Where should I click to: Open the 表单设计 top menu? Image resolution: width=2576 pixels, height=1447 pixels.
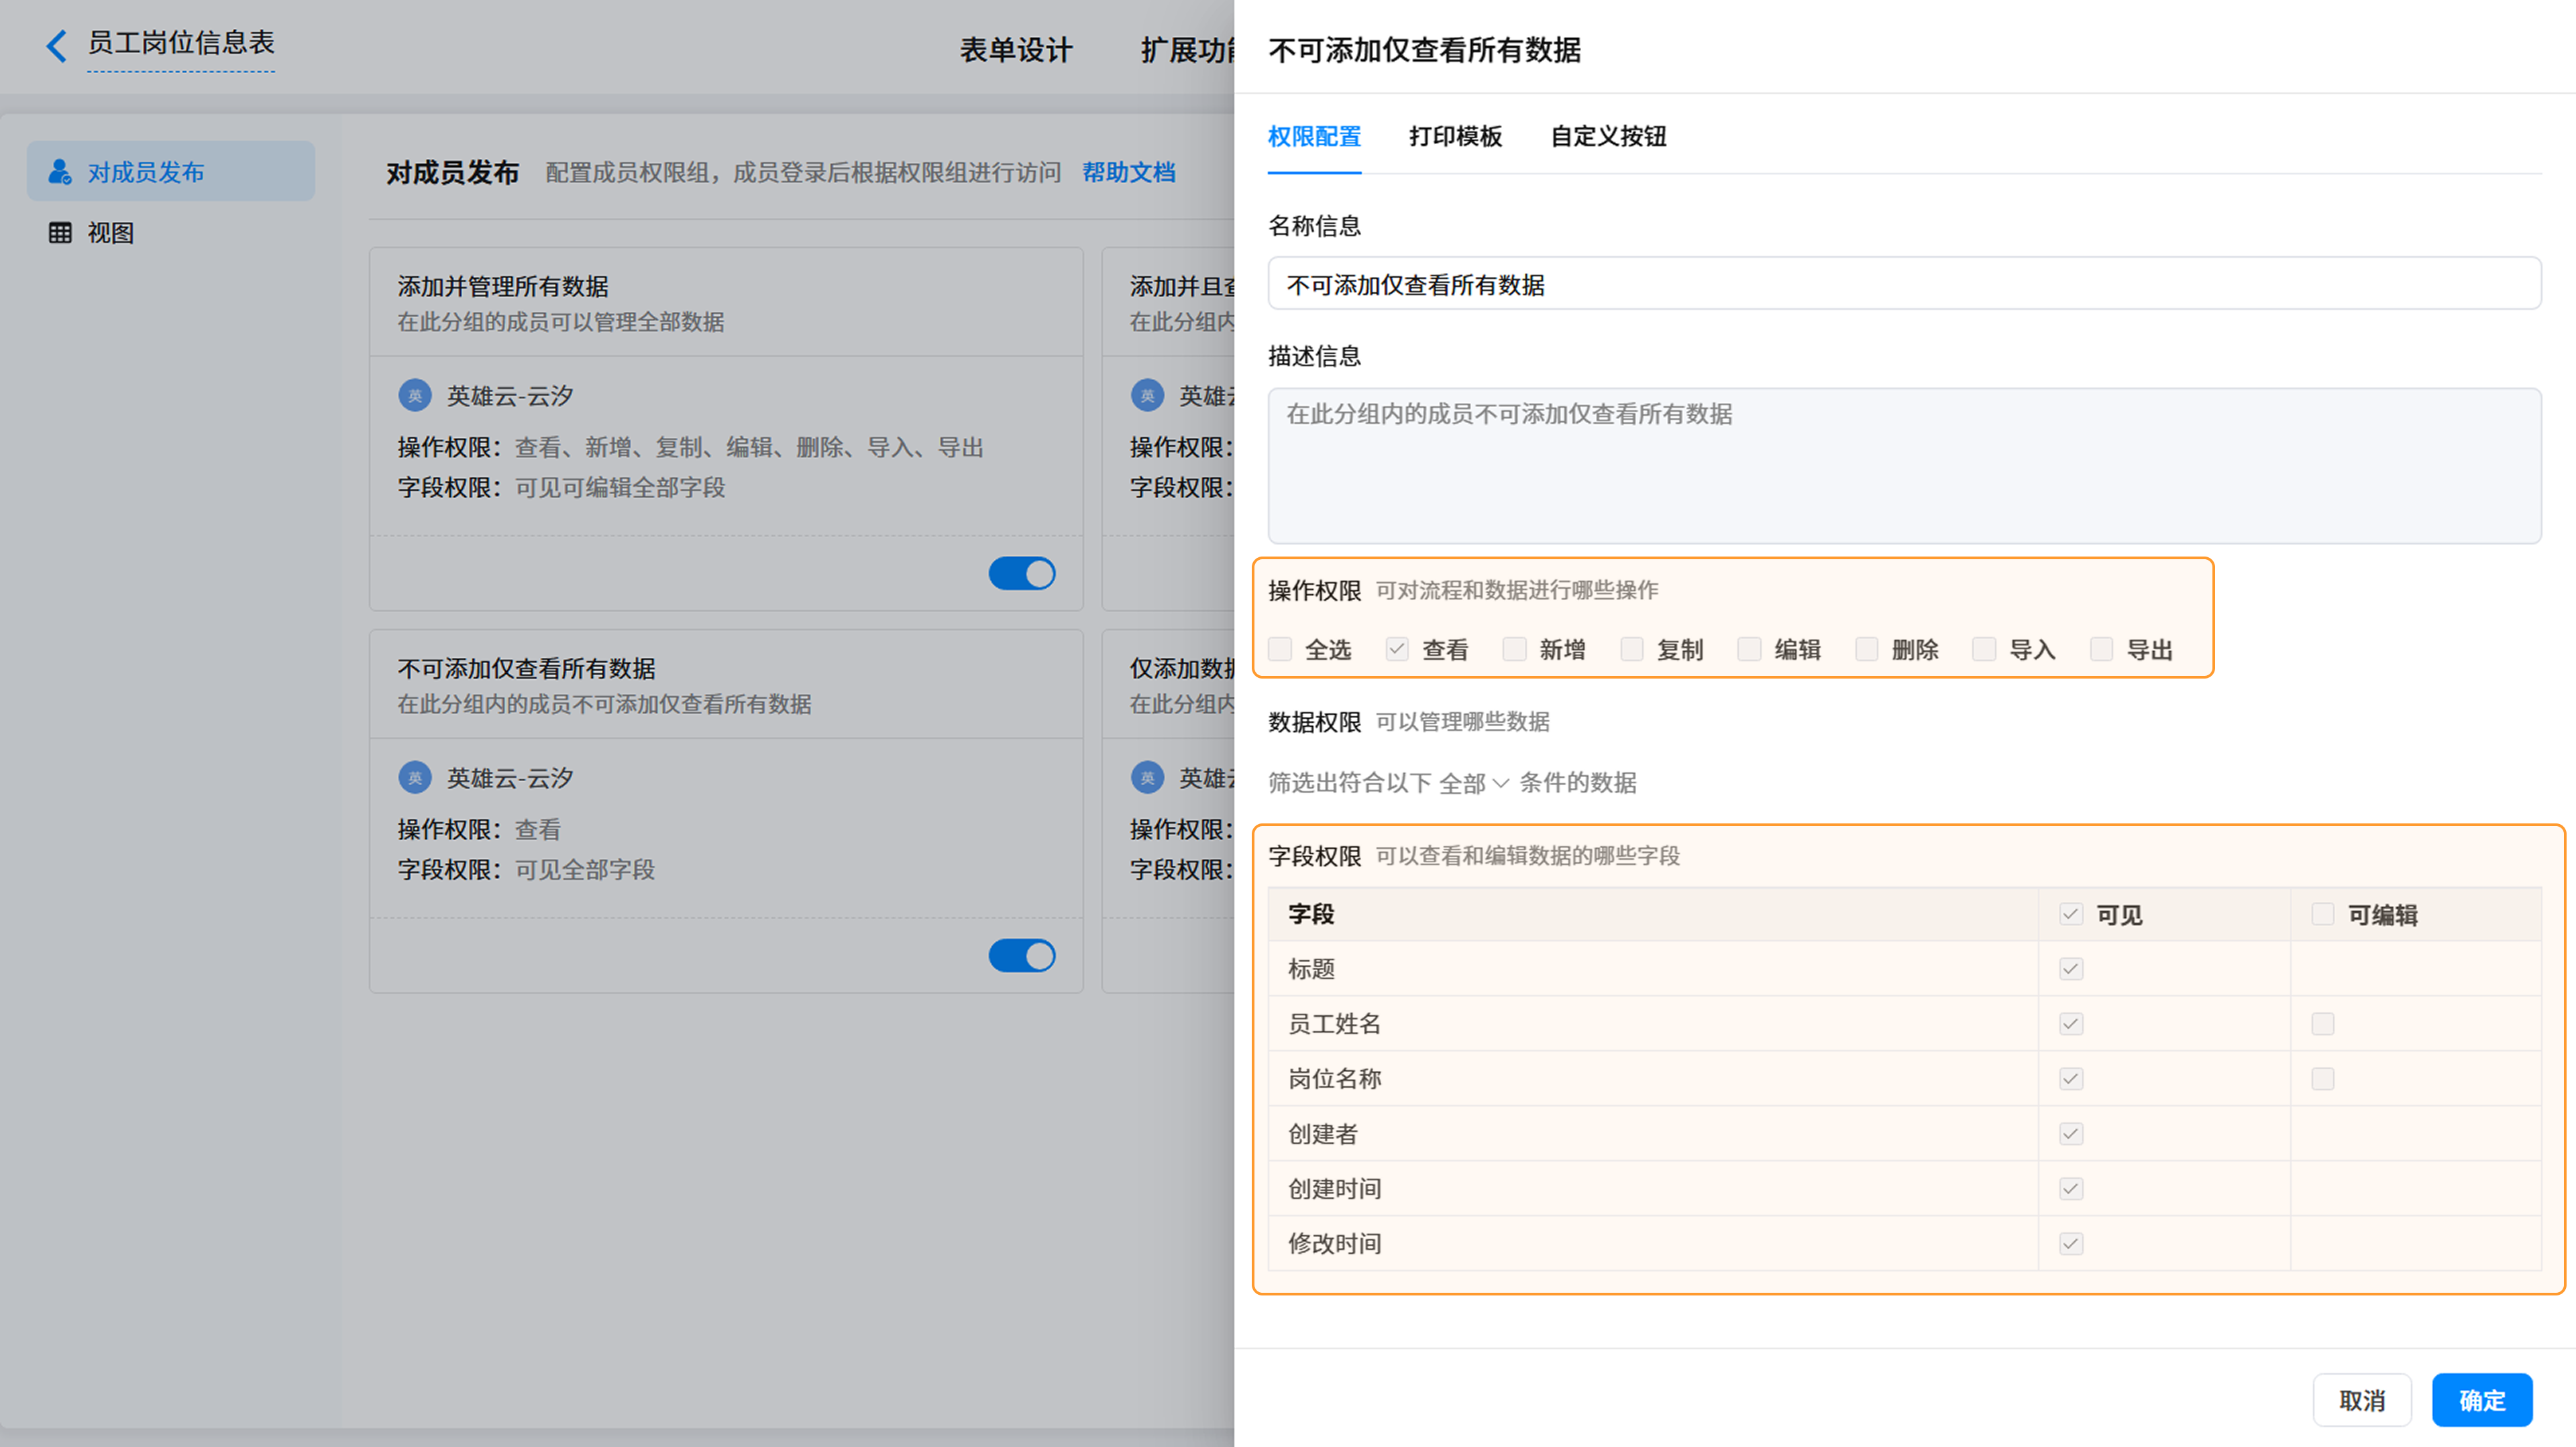coord(1016,50)
